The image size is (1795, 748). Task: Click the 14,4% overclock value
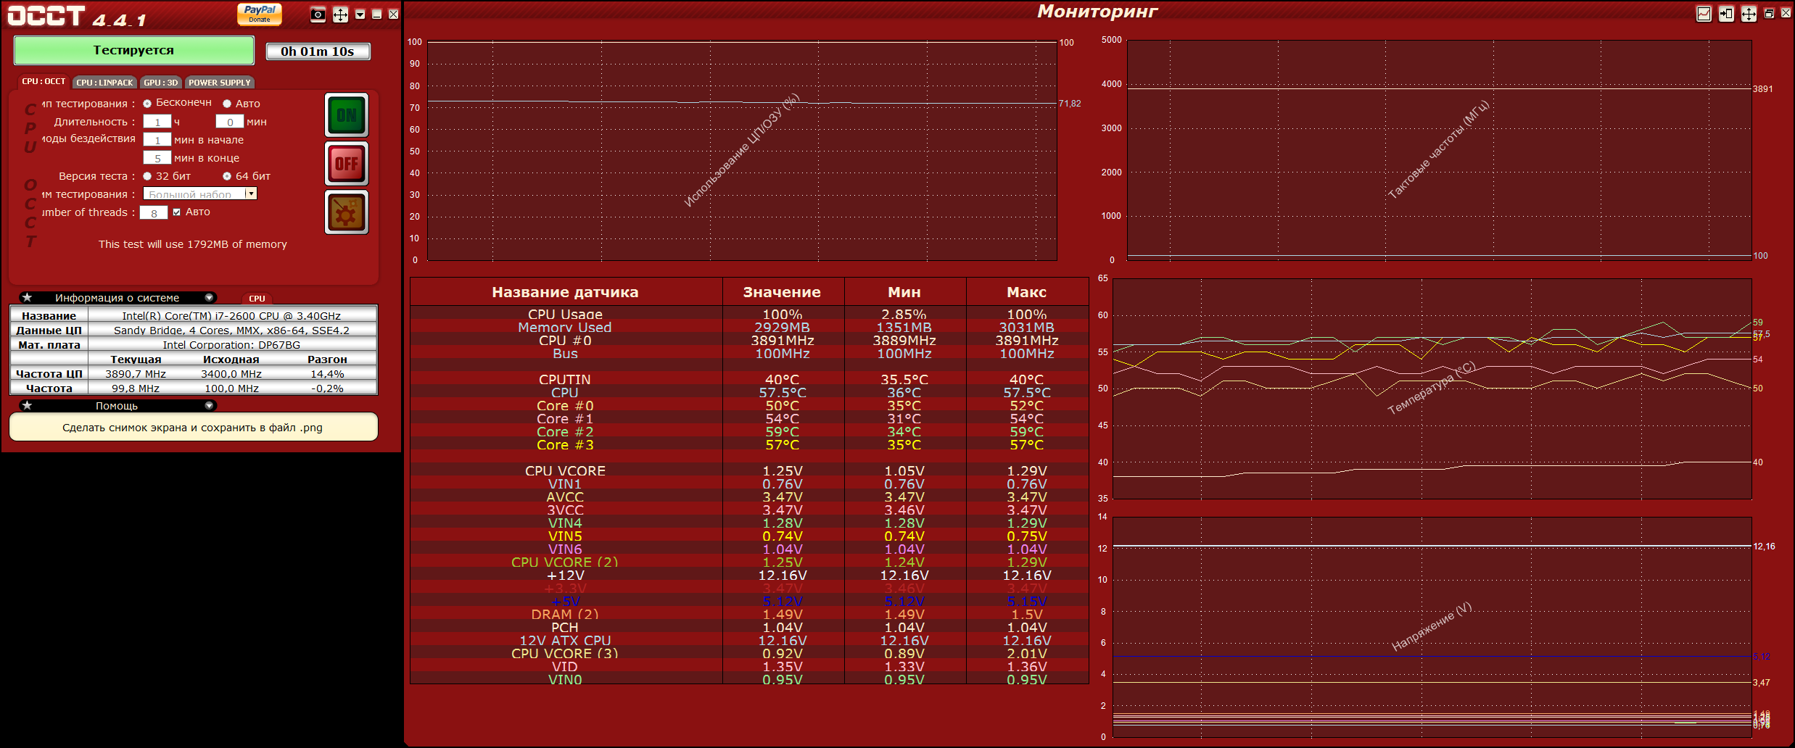tap(327, 373)
